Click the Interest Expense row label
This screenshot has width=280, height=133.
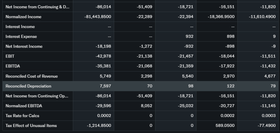click(21, 36)
